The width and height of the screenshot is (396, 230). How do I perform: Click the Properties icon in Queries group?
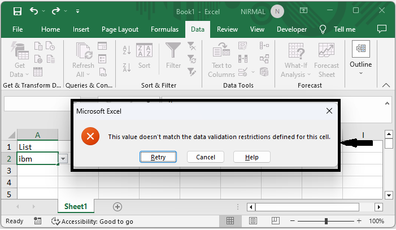click(x=102, y=59)
